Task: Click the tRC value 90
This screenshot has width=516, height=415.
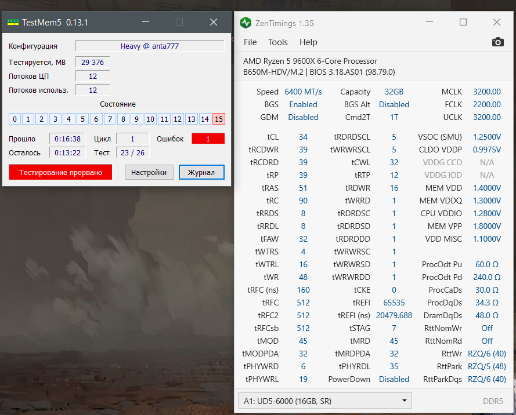Action: coord(303,201)
